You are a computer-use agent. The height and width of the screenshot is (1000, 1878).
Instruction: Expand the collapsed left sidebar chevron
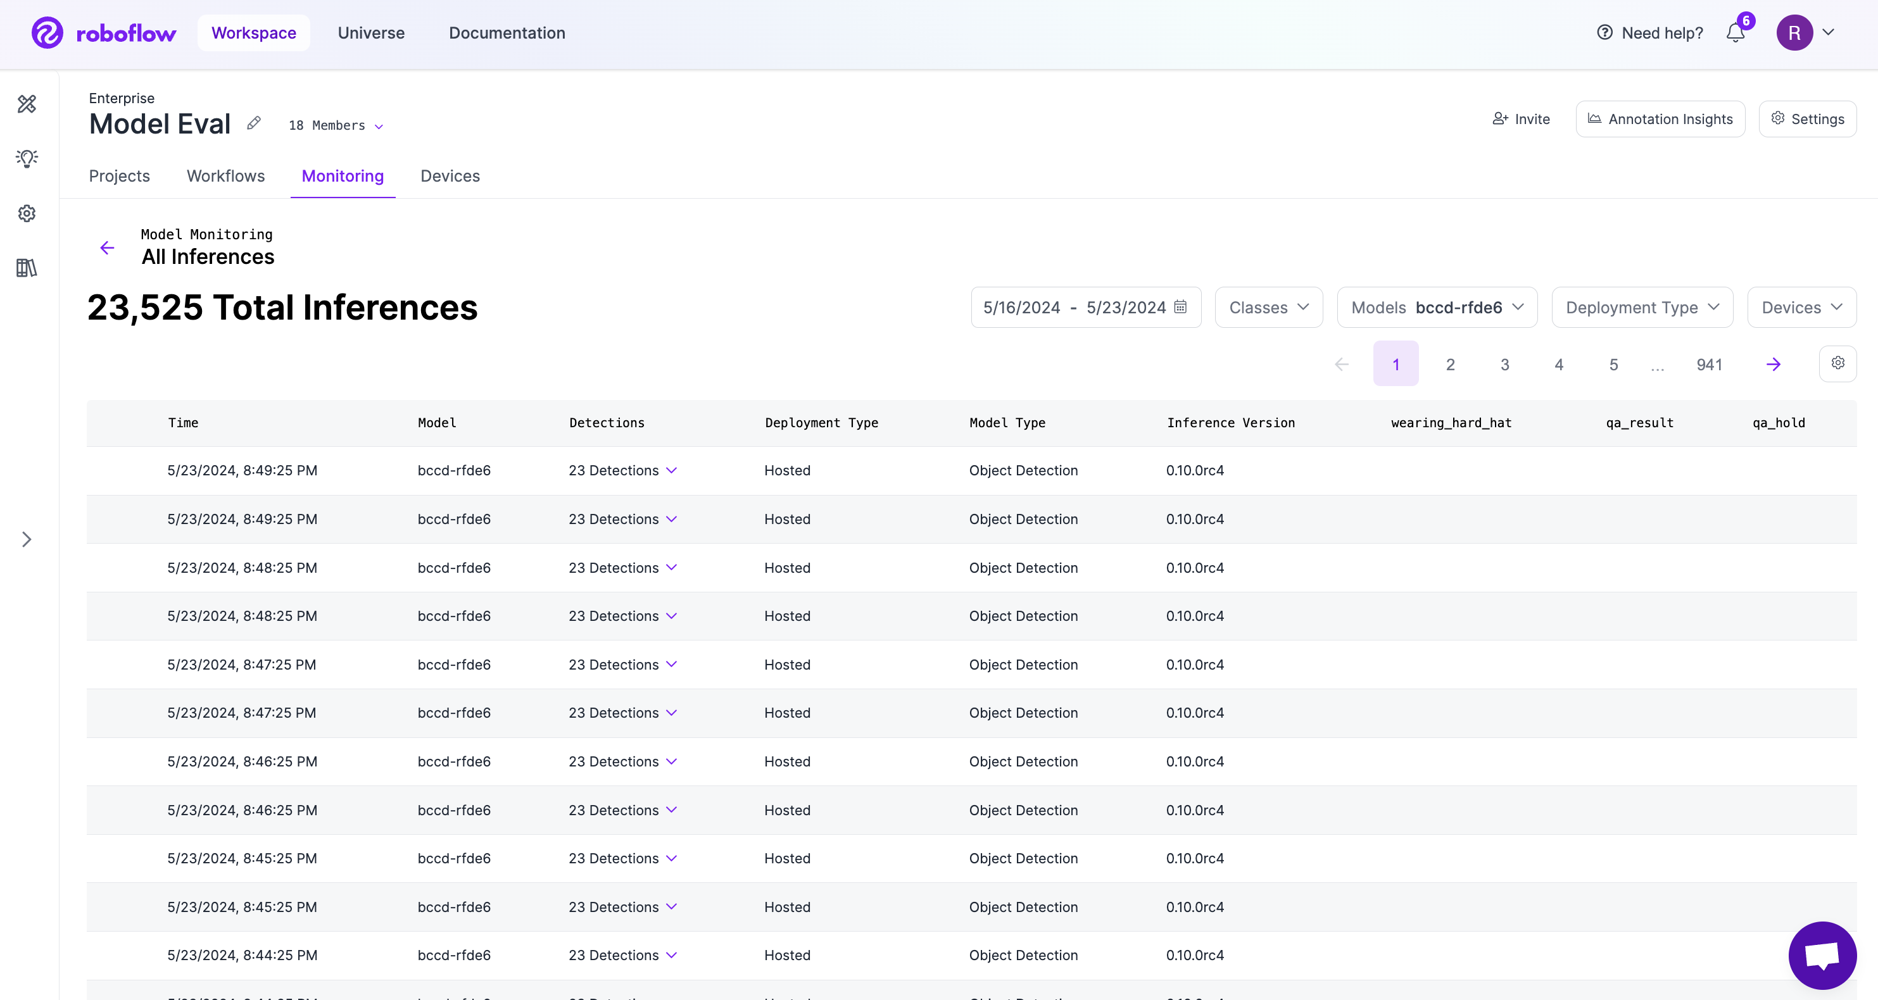point(27,539)
